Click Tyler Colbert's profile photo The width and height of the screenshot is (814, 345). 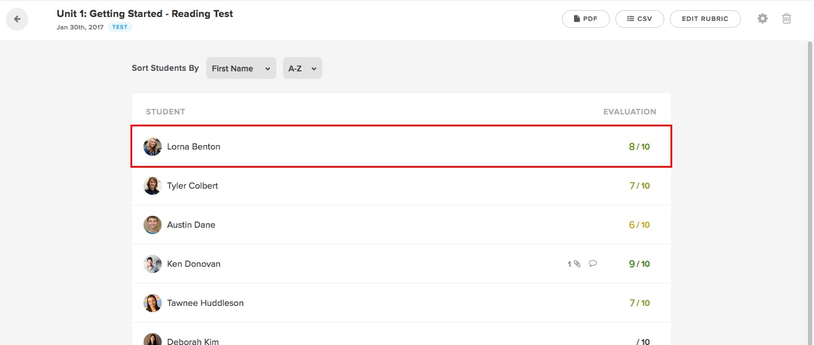[153, 186]
